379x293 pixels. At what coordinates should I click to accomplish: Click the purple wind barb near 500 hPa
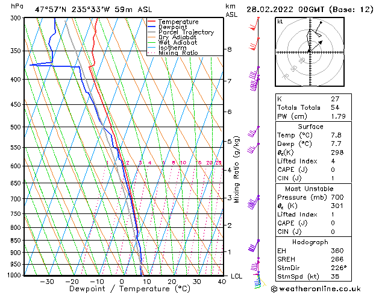click(x=253, y=131)
